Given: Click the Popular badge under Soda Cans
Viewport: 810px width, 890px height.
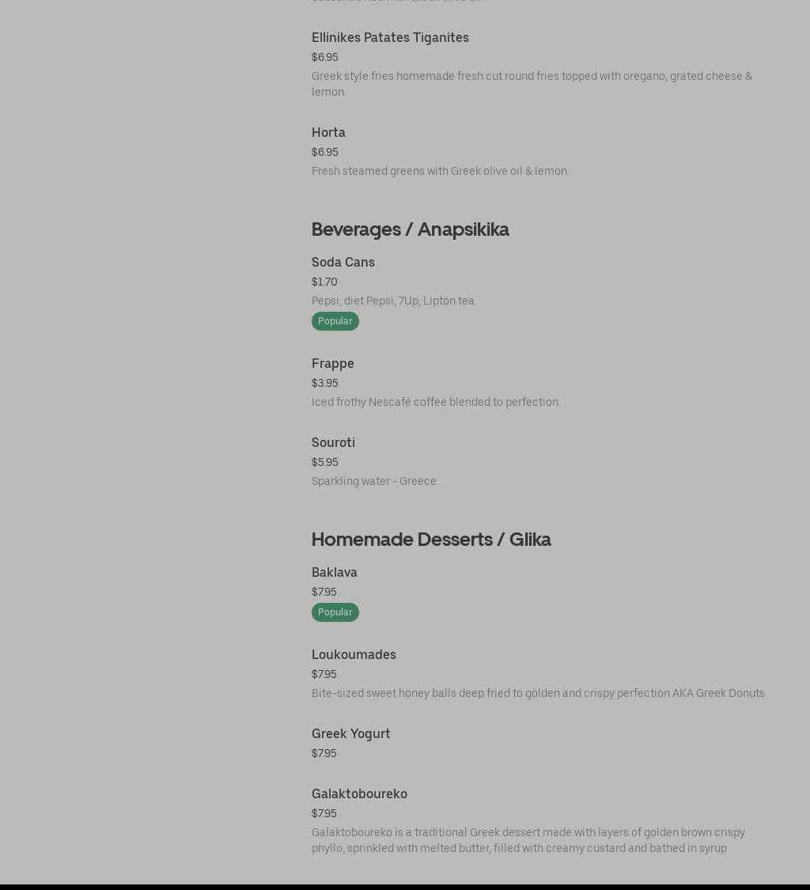Looking at the screenshot, I should pos(335,321).
